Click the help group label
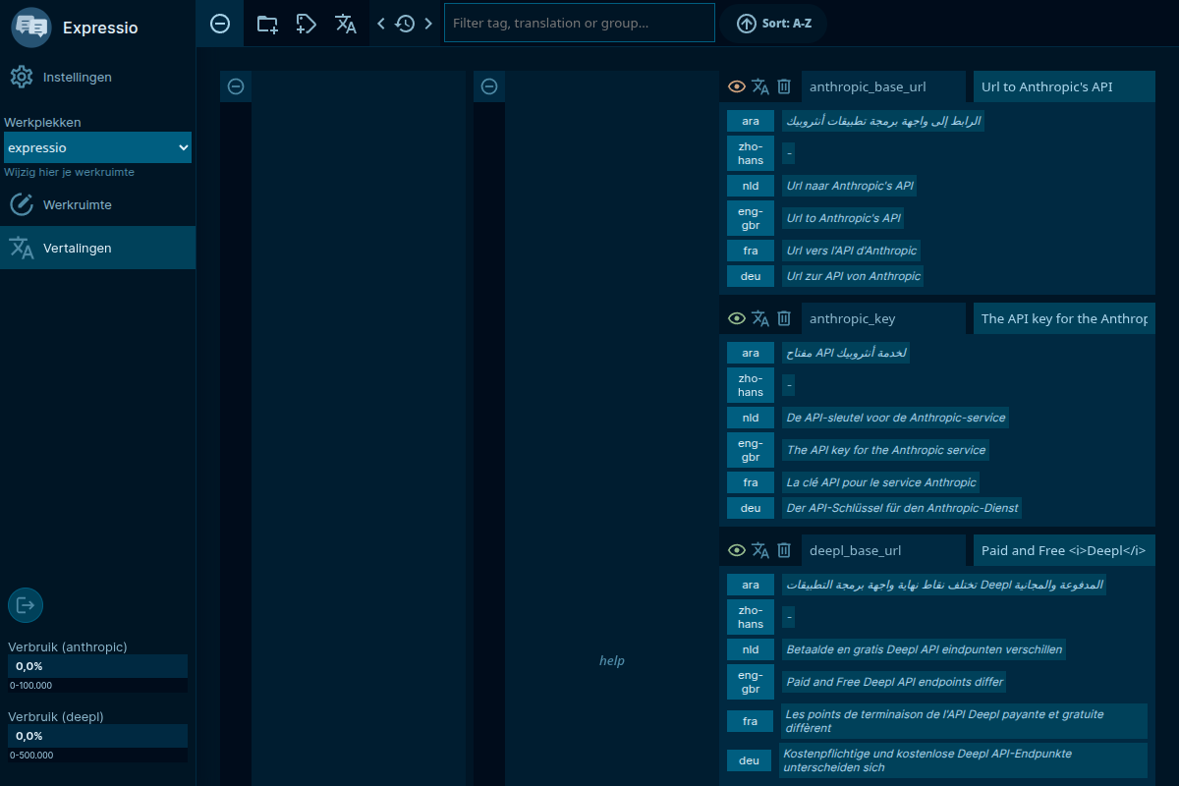 [611, 660]
